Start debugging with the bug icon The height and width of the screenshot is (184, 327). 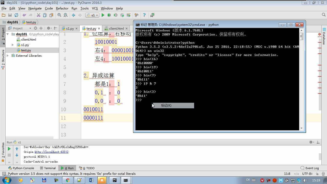(109, 15)
